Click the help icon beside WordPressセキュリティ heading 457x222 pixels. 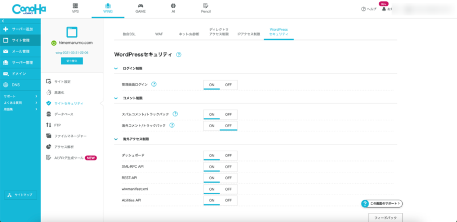179,54
